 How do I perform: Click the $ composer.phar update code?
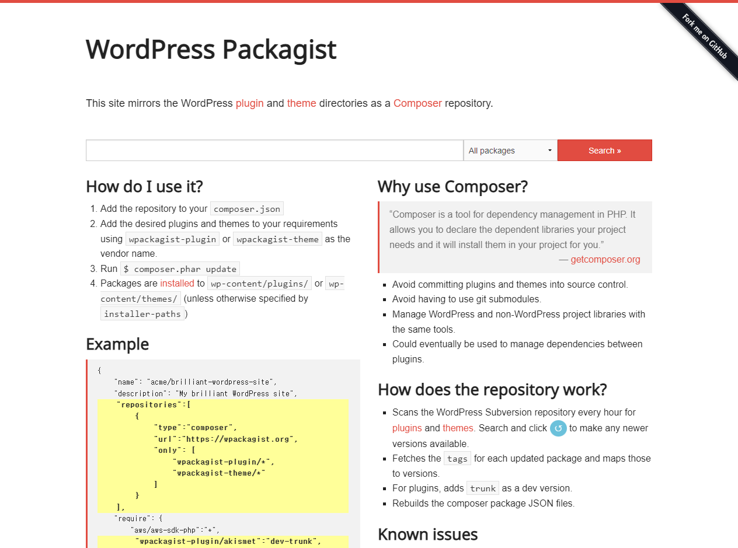[180, 269]
